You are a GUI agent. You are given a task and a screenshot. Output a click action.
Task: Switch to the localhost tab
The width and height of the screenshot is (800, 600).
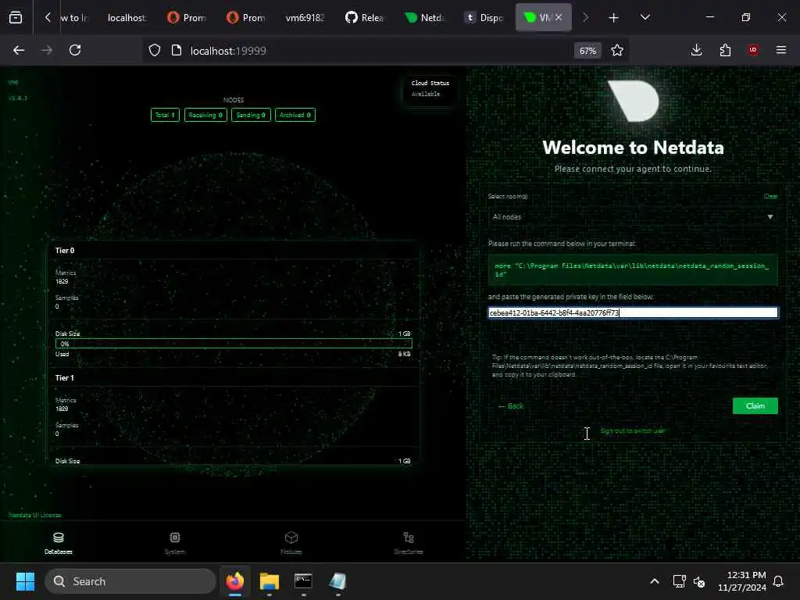pyautogui.click(x=127, y=18)
